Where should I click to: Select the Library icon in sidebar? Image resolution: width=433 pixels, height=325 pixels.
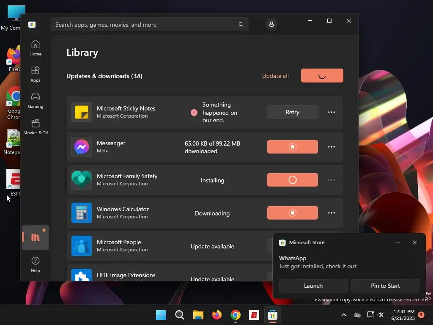tap(36, 237)
